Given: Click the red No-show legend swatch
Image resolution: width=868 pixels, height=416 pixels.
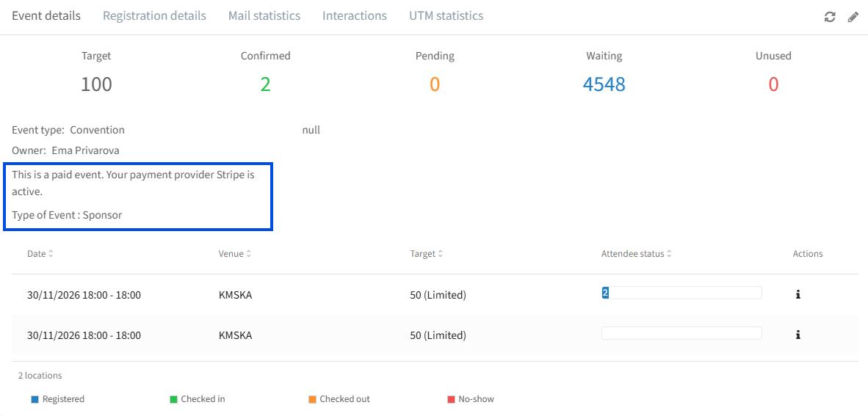Looking at the screenshot, I should click(451, 399).
